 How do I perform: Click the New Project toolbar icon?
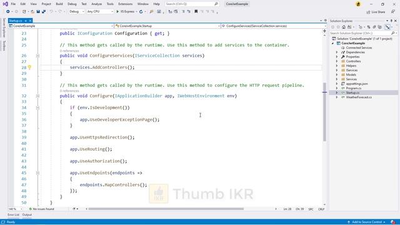point(24,11)
